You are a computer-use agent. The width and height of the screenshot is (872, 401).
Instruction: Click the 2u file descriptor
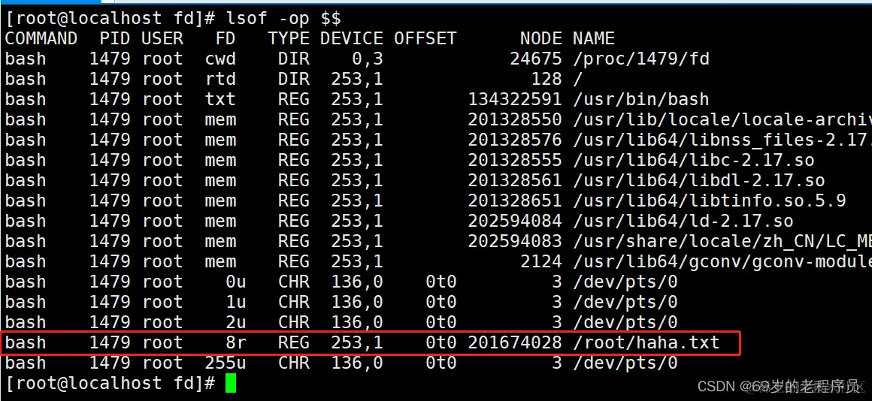pyautogui.click(x=236, y=322)
